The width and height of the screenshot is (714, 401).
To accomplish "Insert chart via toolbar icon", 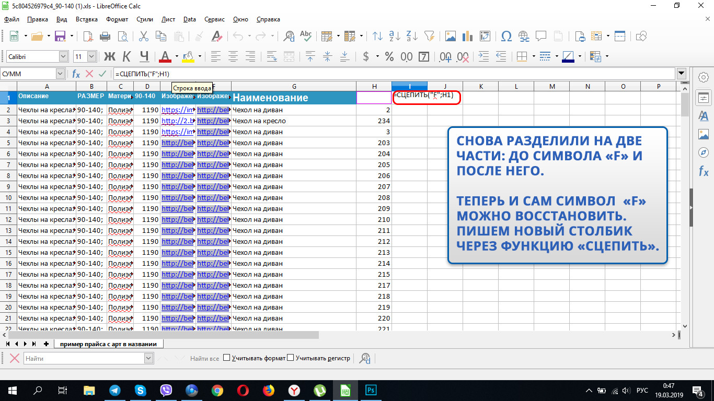I will 468,36.
